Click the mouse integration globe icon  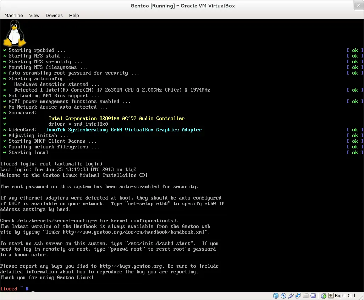click(324, 296)
